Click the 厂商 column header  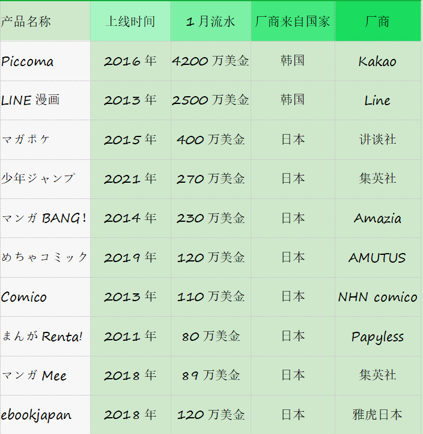[x=377, y=22]
